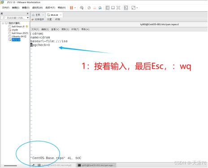Open the VMware 虚拟机(M) menu
The image size is (208, 168).
point(37,8)
